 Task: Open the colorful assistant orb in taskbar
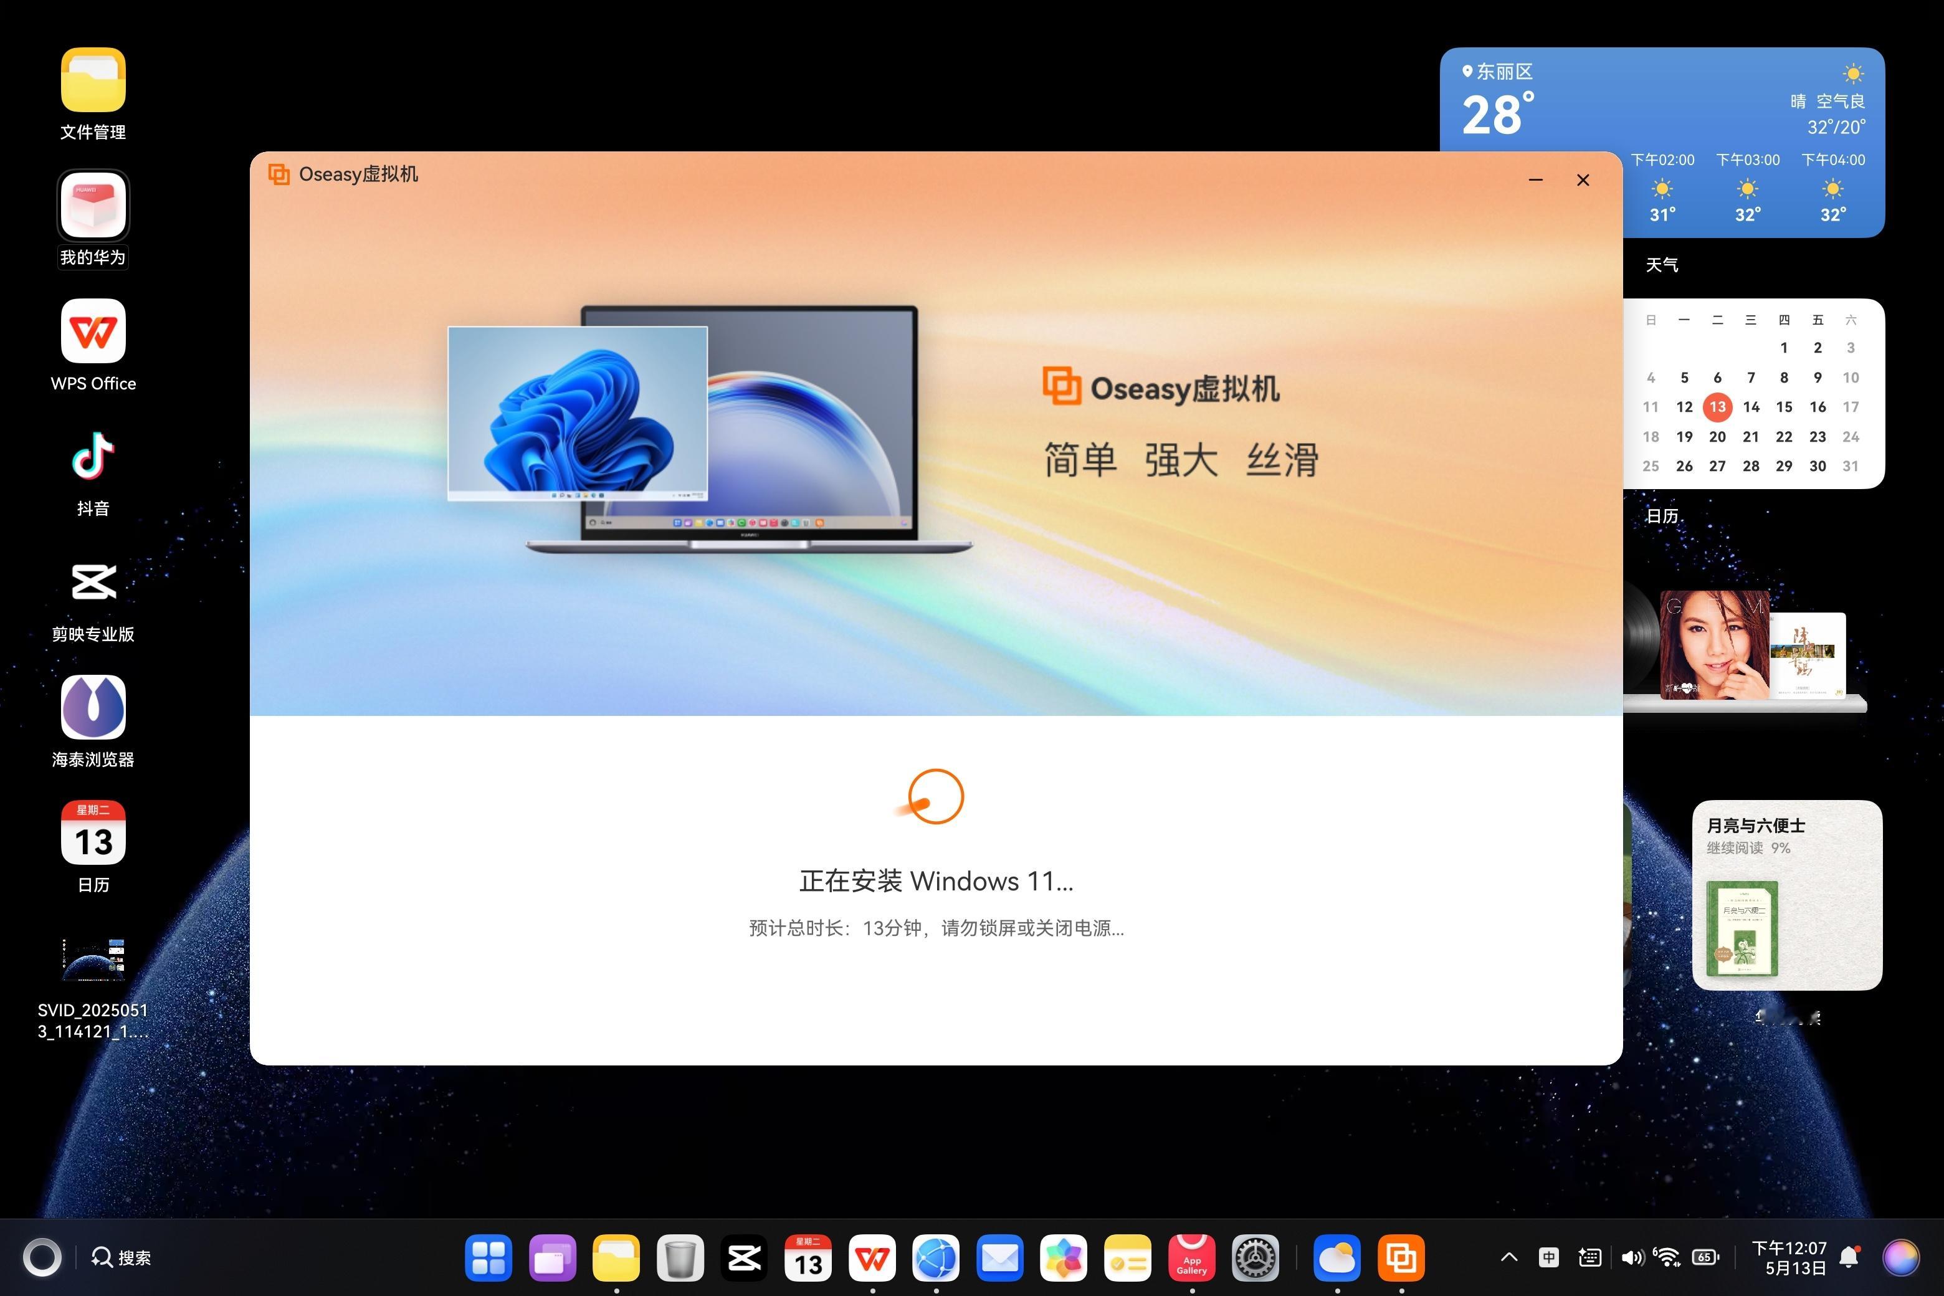click(x=1901, y=1258)
